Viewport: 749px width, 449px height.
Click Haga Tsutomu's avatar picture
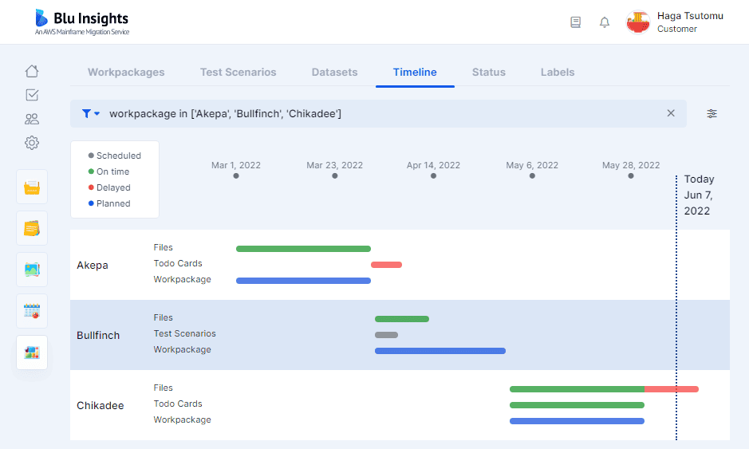[638, 22]
